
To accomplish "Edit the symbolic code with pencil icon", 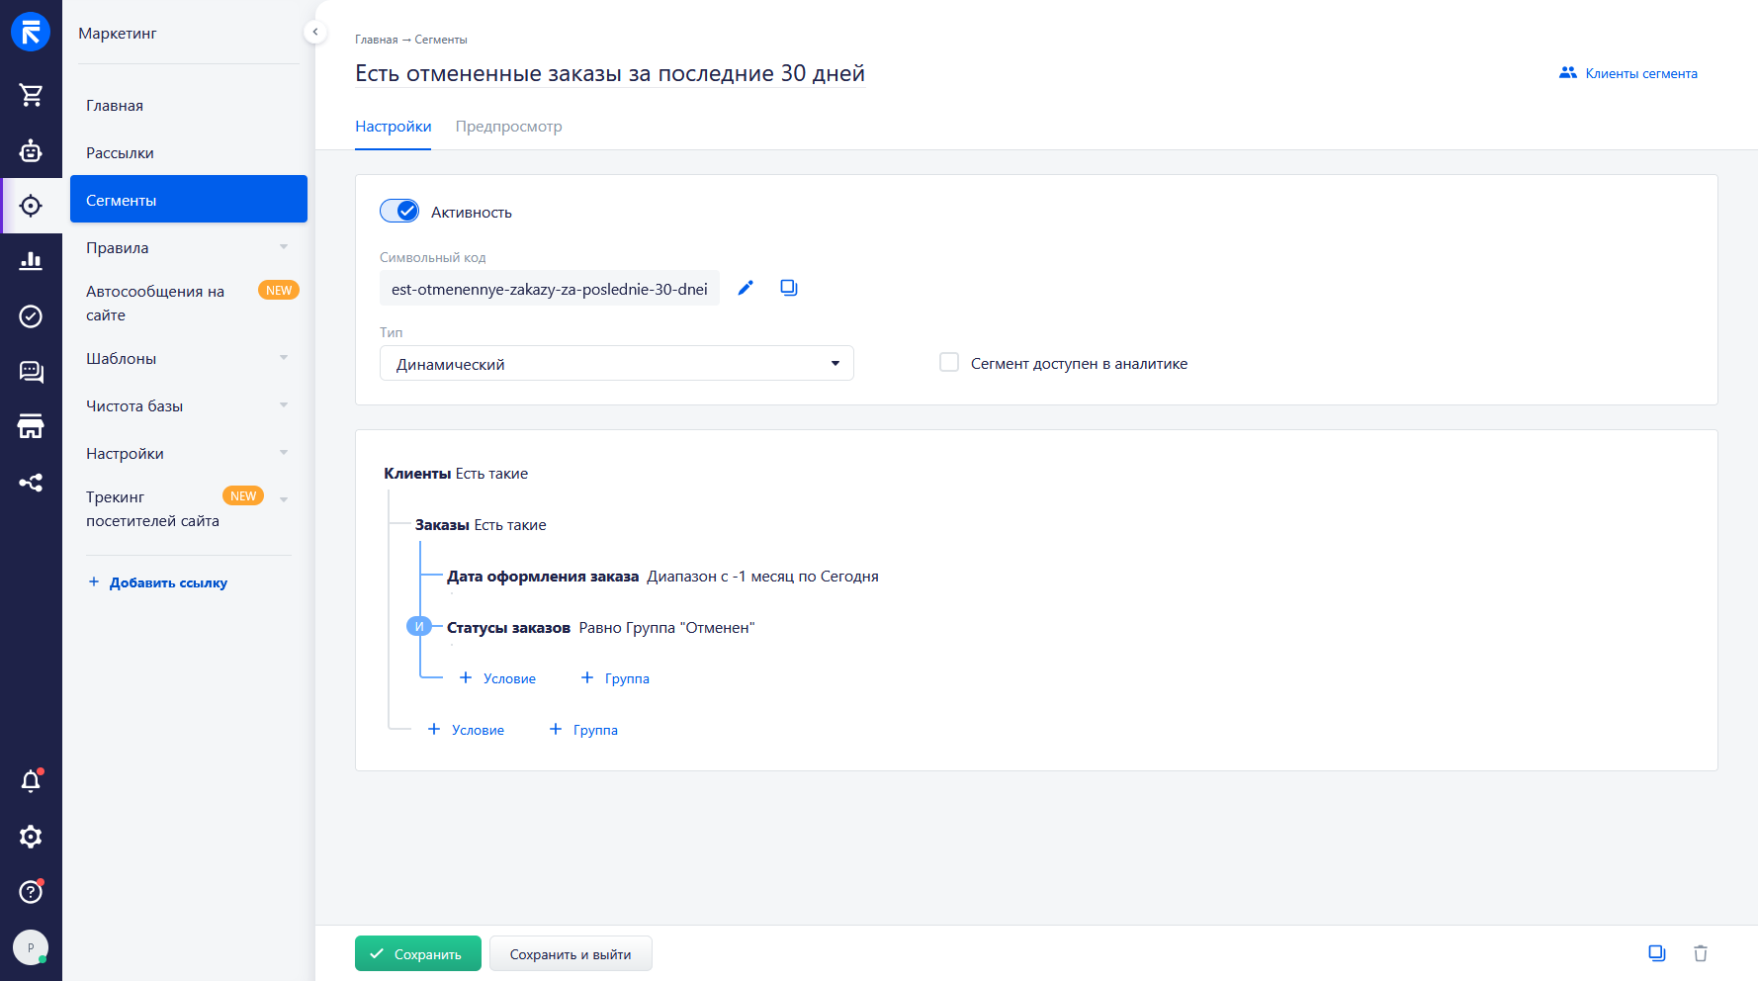I will pos(746,288).
